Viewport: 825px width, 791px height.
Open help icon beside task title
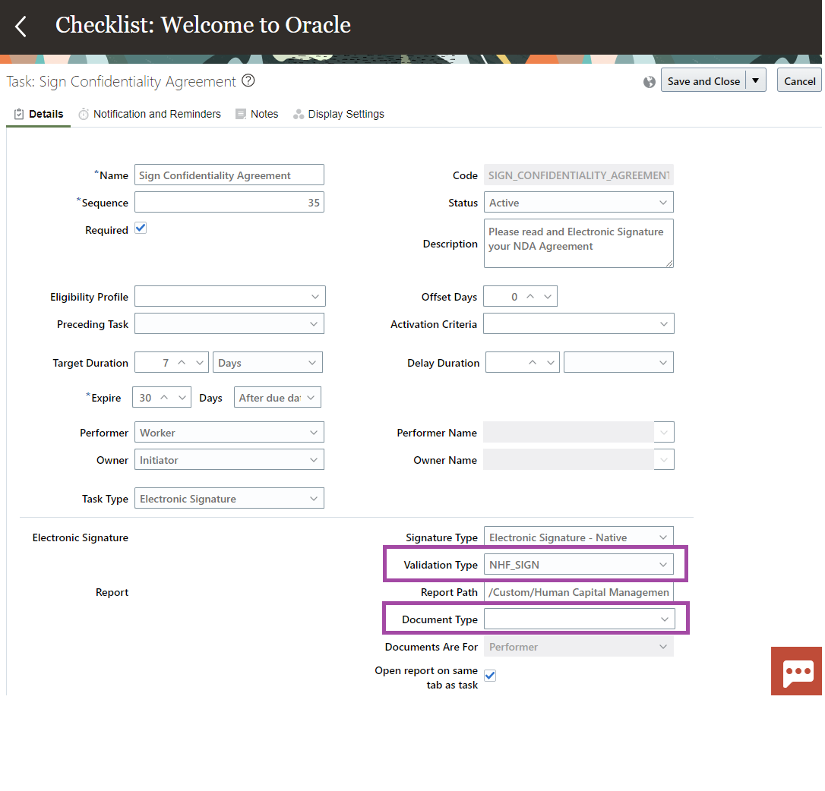(248, 81)
